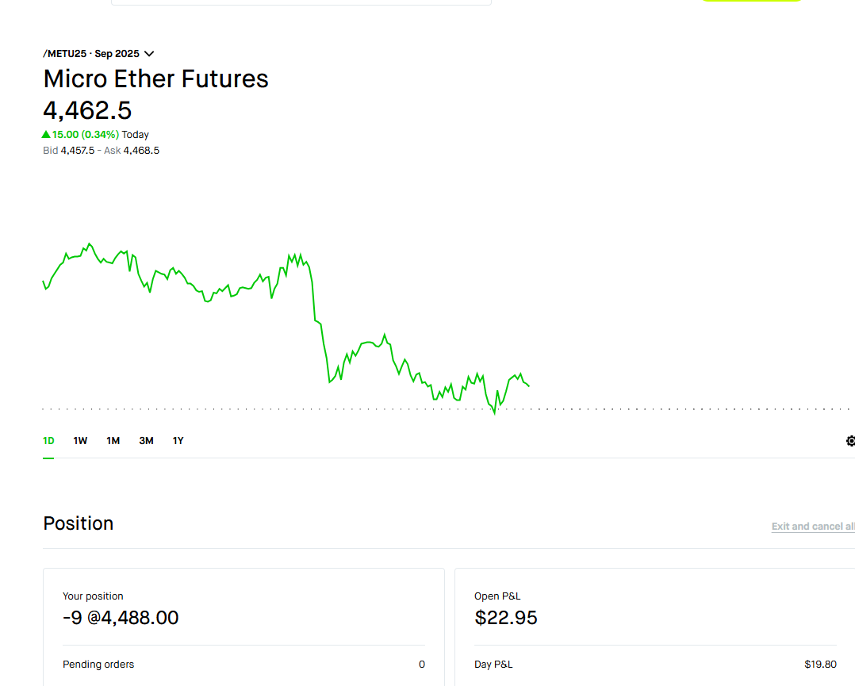Click the Open P&L amount $22.95

click(x=506, y=618)
